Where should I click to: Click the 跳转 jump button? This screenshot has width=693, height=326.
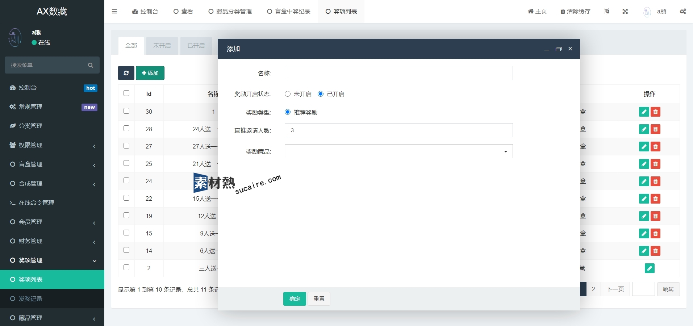[x=668, y=289]
